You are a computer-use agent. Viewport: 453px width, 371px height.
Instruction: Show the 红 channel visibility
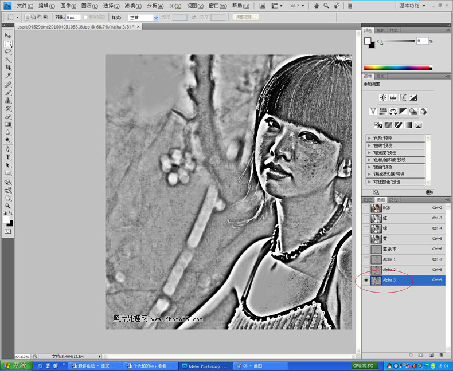point(366,218)
